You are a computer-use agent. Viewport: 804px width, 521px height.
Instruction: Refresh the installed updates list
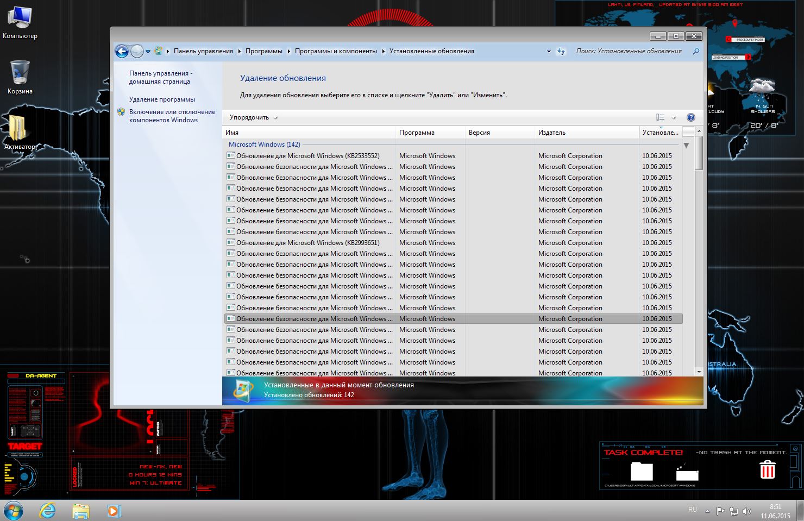coord(561,51)
